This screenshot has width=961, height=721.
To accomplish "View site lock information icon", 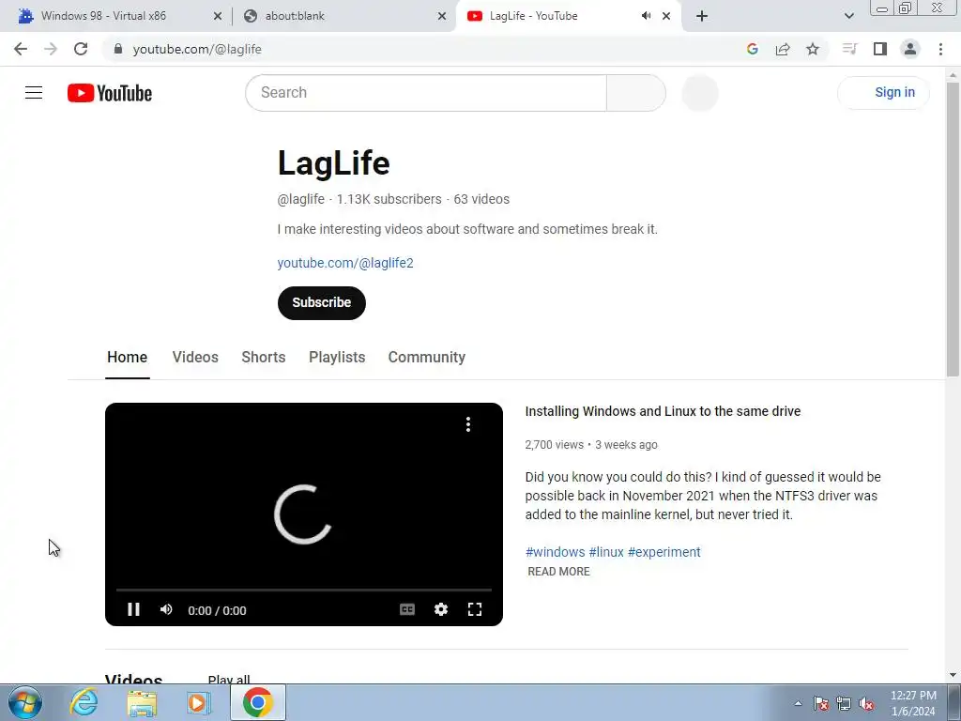I will click(x=118, y=49).
